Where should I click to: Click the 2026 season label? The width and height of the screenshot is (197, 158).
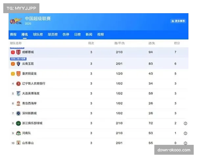click(x=28, y=24)
